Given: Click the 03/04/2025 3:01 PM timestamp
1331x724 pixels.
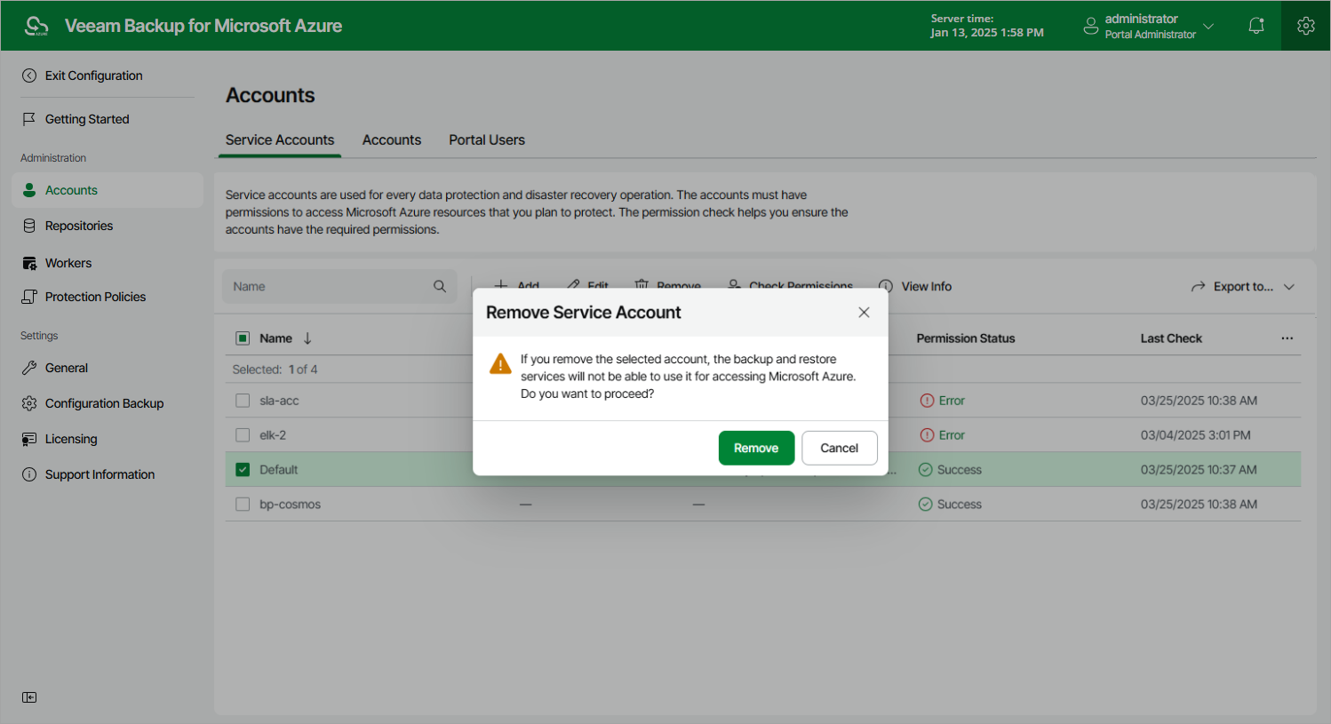Looking at the screenshot, I should [1196, 435].
